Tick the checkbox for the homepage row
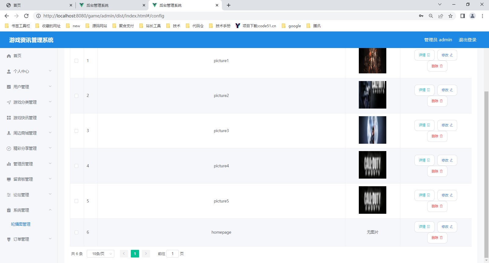This screenshot has width=489, height=263. (x=76, y=232)
